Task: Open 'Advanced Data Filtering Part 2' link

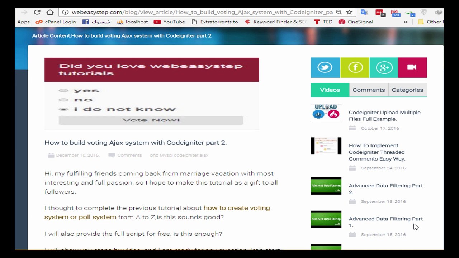Action: tap(386, 189)
